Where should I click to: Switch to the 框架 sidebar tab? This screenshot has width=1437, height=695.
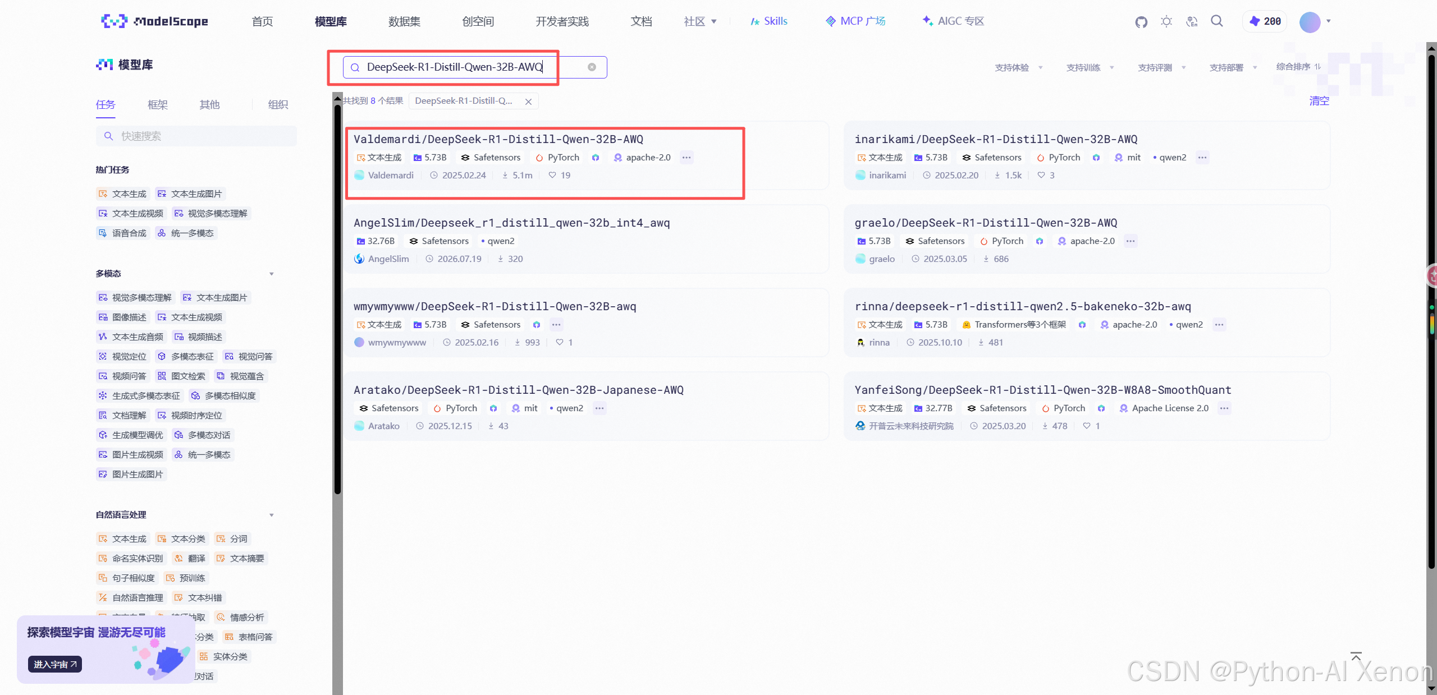(158, 105)
